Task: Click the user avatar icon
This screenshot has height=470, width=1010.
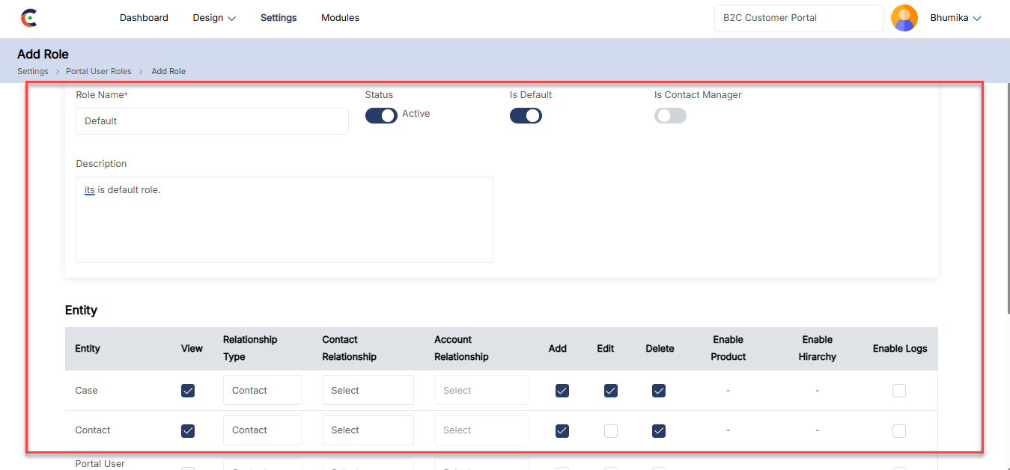Action: (904, 18)
